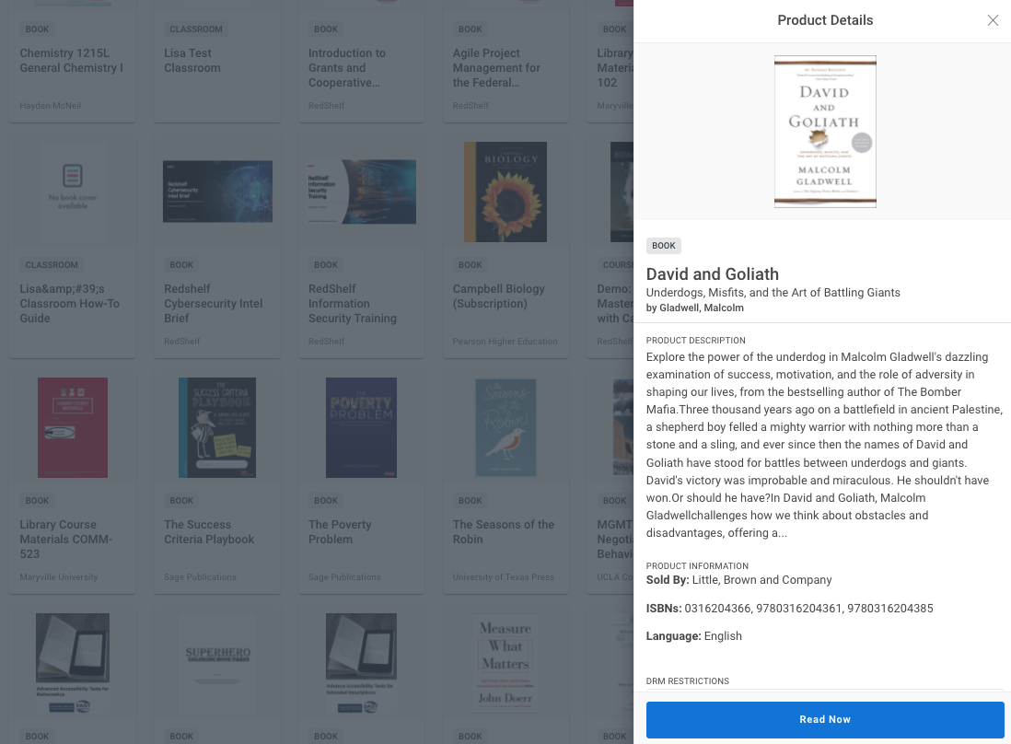Click the David and Goliath cover image
This screenshot has height=744, width=1011.
coord(825,132)
